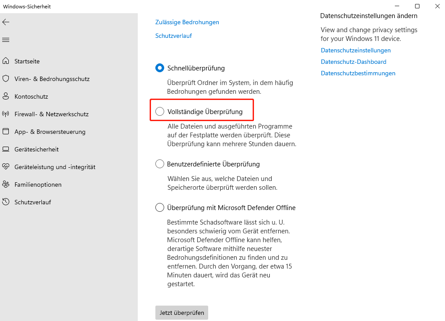
Task: Select the Vollständige Überprüfung radio option
Action: point(160,112)
